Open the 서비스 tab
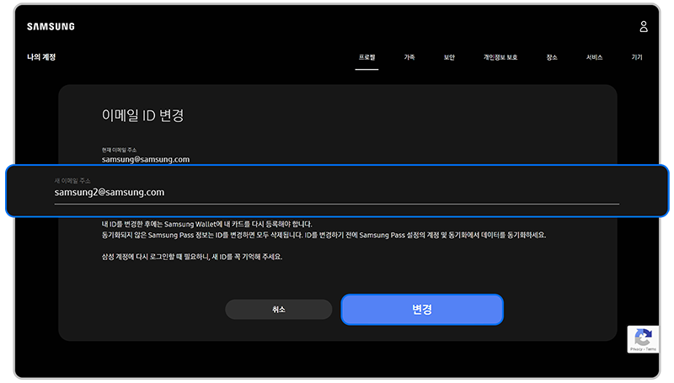Image resolution: width=674 pixels, height=383 pixels. click(x=595, y=57)
